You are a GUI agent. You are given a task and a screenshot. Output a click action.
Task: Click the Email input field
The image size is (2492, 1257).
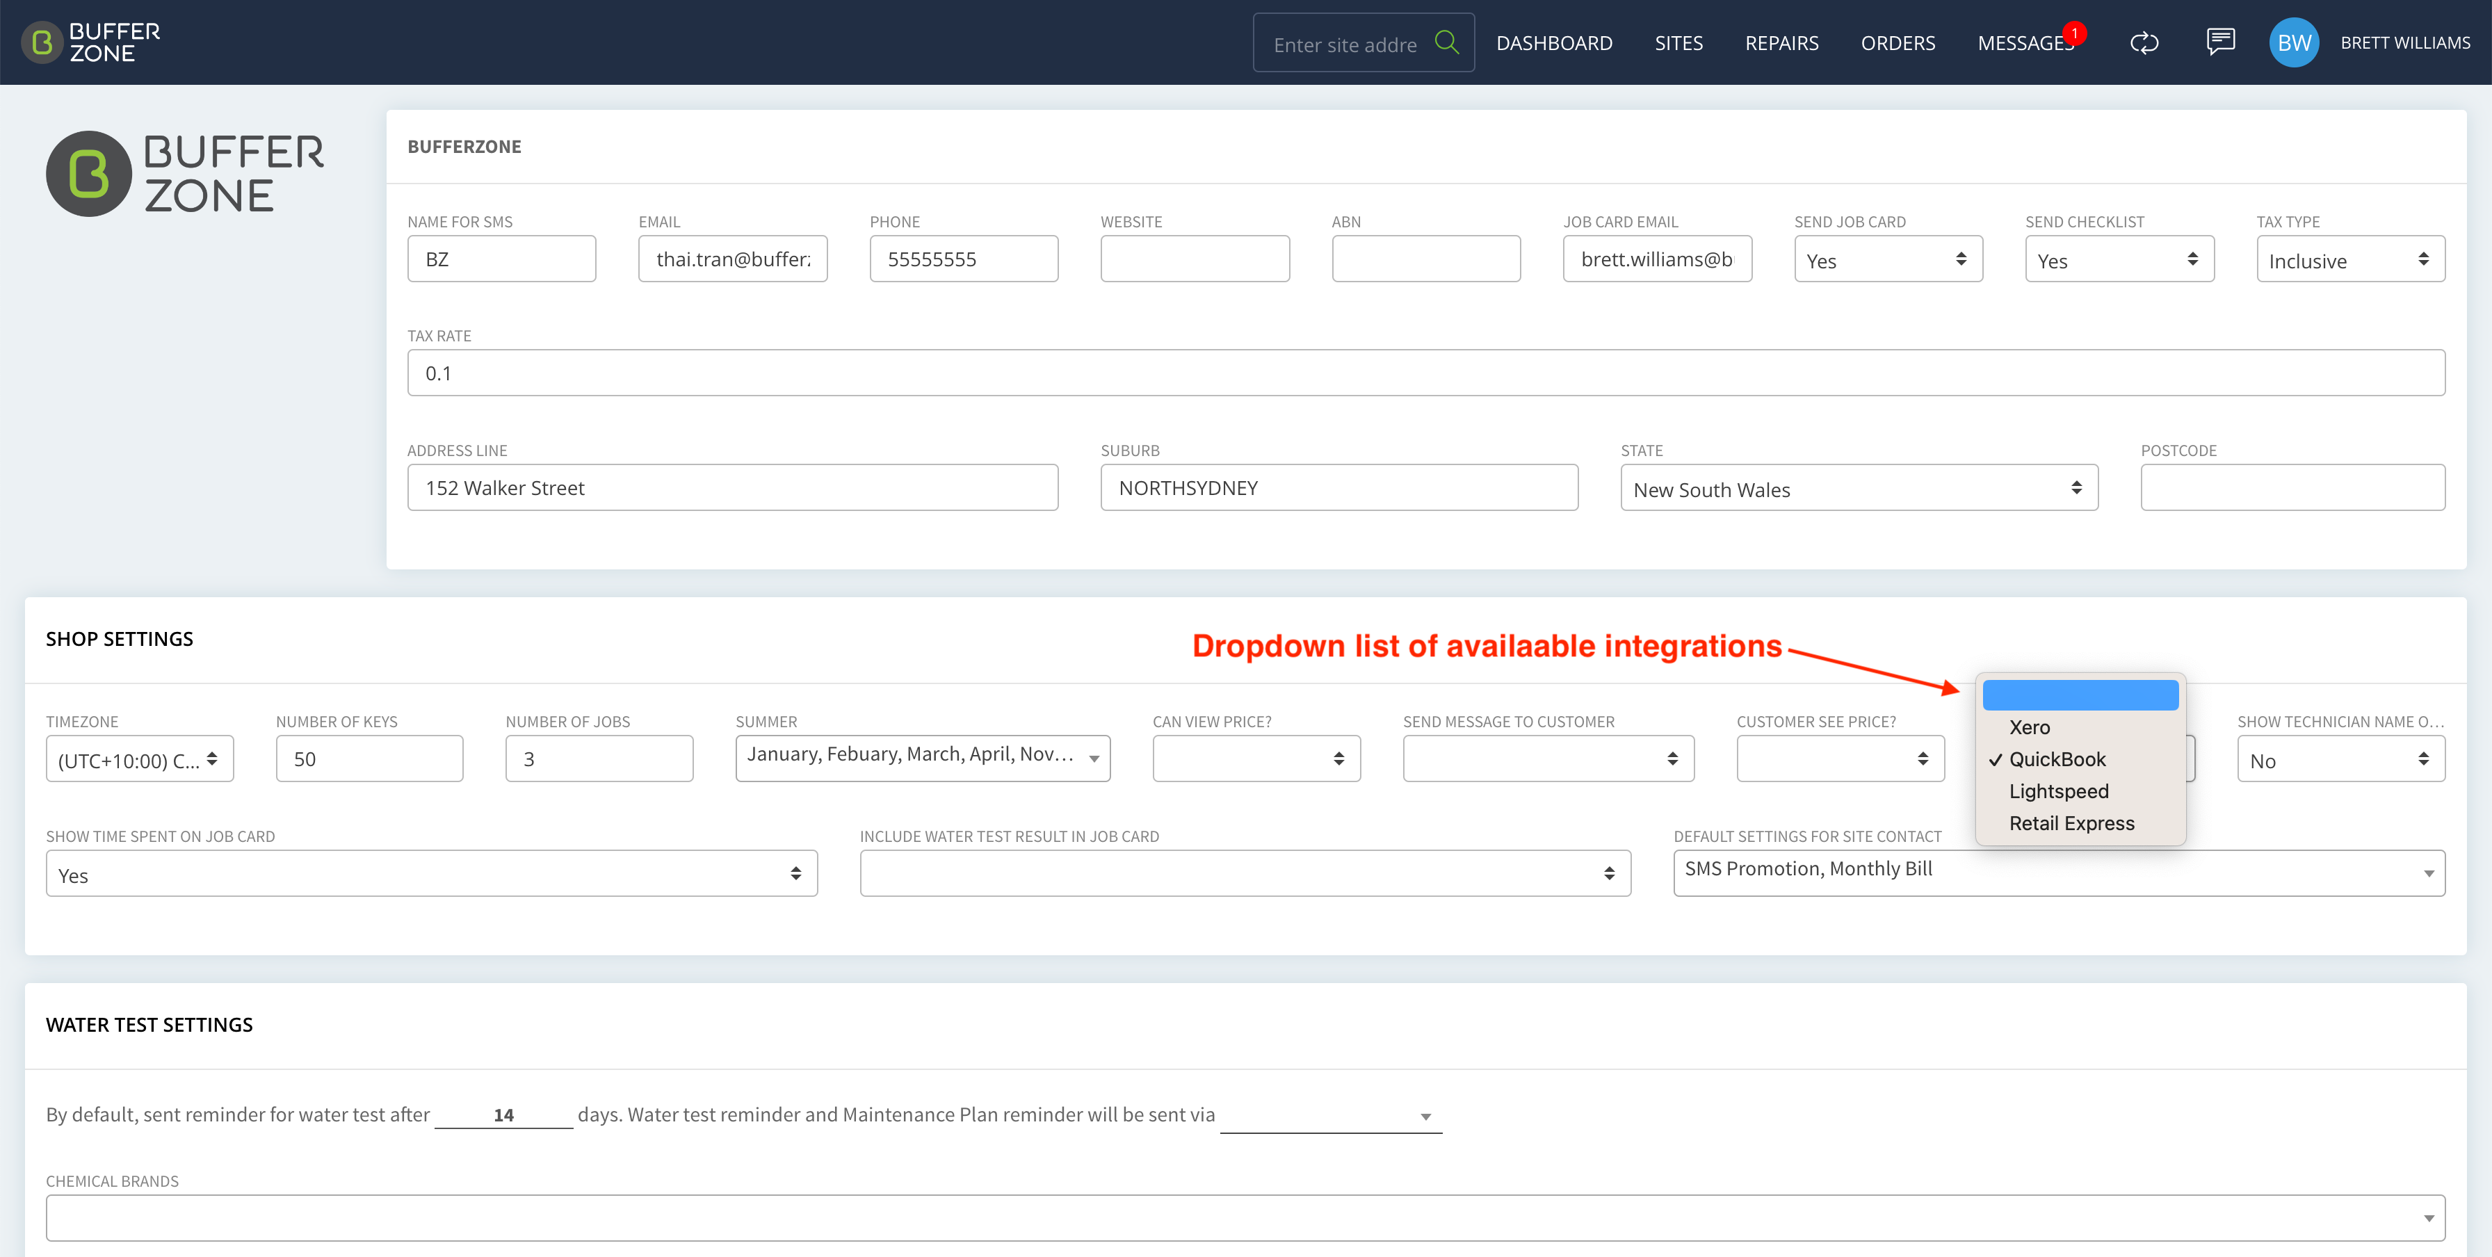(732, 259)
